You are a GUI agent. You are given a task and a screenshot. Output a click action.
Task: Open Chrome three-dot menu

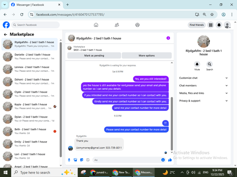coord(232,15)
